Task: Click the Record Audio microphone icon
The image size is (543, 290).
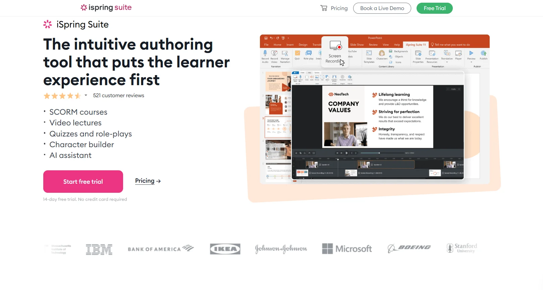Action: pos(265,53)
